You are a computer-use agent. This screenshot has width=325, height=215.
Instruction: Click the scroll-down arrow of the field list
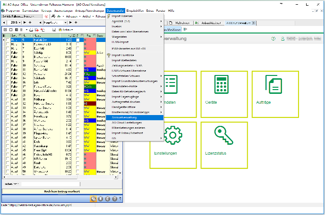pos(120,173)
